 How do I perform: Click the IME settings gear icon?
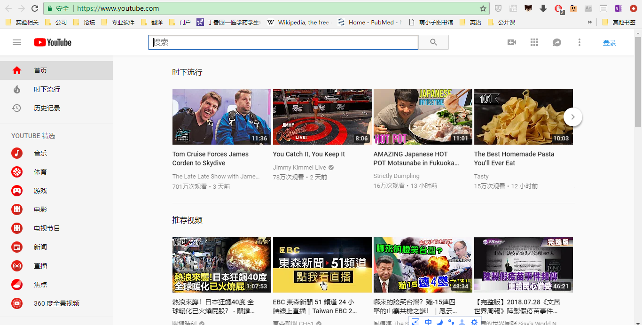coord(474,322)
